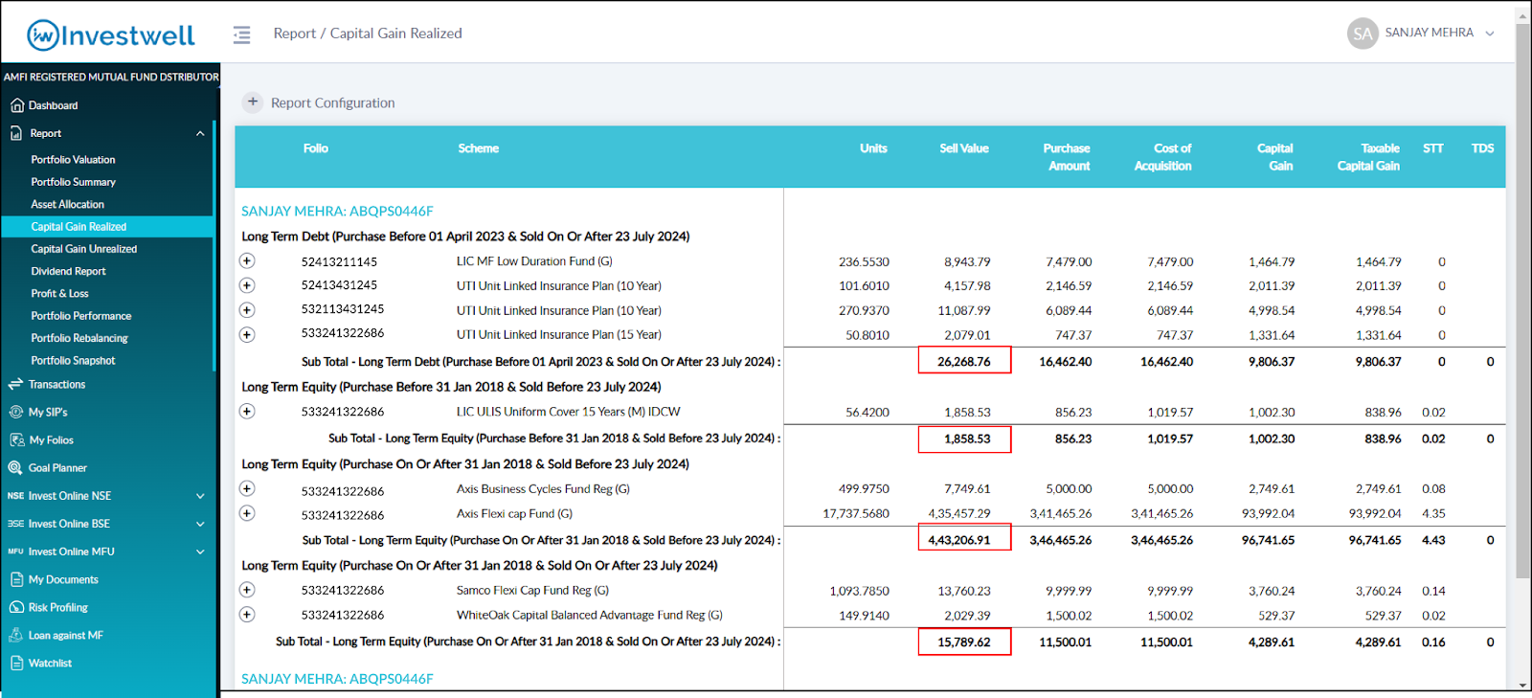This screenshot has width=1532, height=698.
Task: Click the My Documents file icon
Action: pos(16,579)
